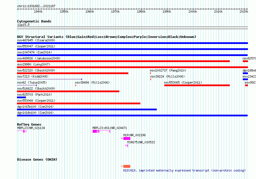Click the nsv62 (Tuzun2005) purple line

[x=27, y=85]
